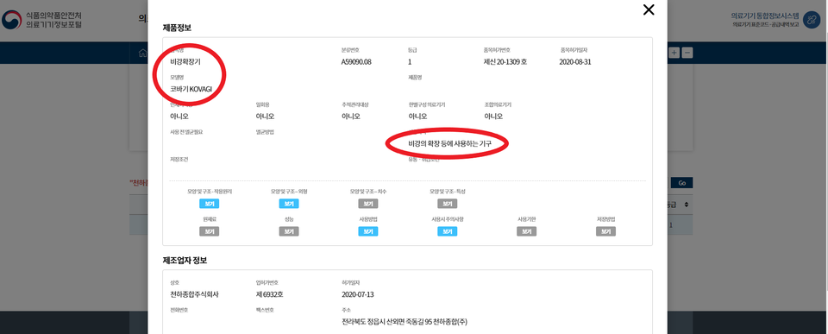828x334 pixels.
Task: Click the plus zoom icon
Action: (x=674, y=53)
